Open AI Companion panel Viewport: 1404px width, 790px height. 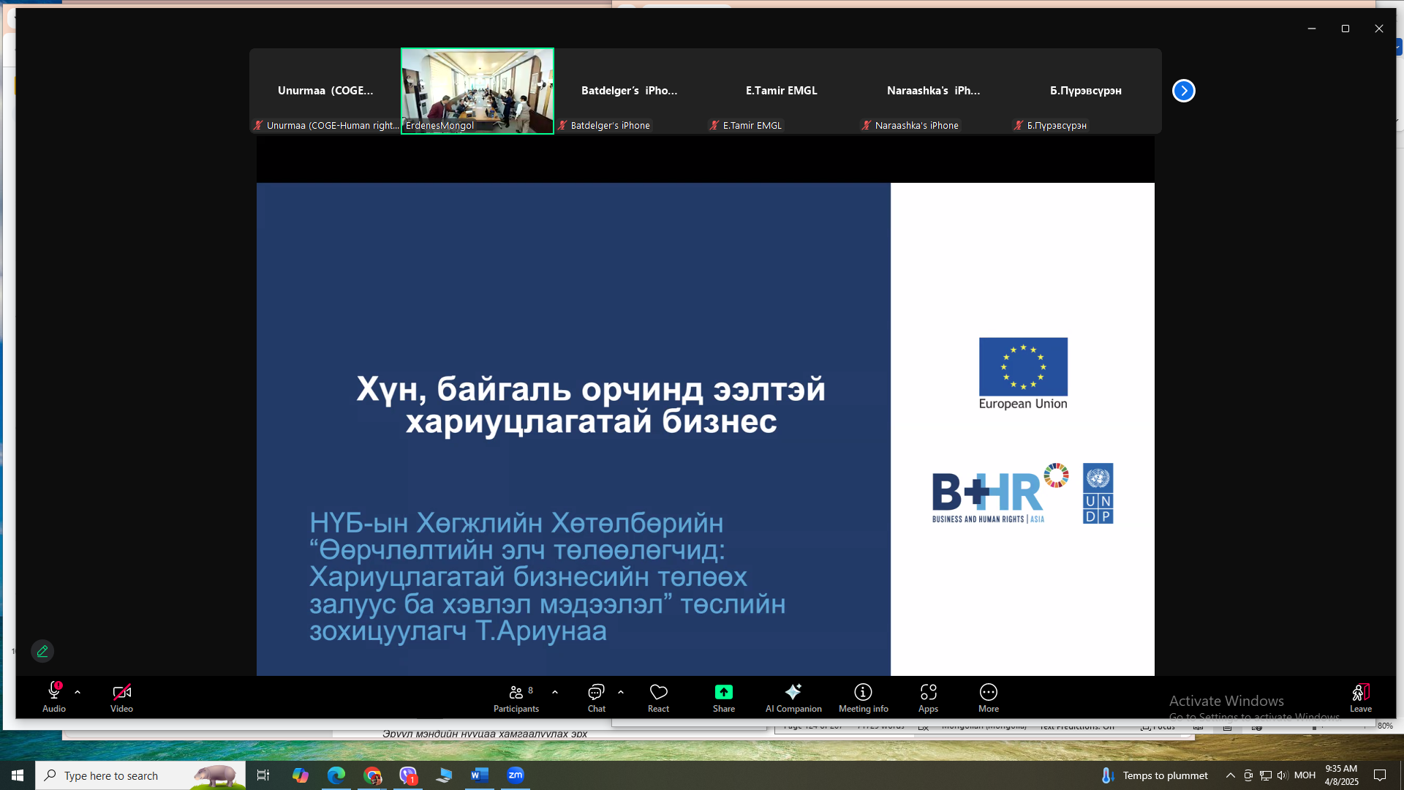tap(793, 697)
